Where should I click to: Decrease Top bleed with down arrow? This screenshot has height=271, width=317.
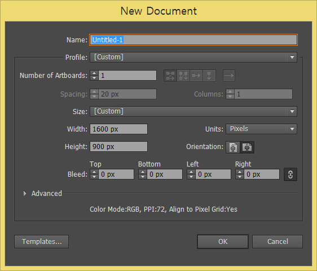coord(94,177)
